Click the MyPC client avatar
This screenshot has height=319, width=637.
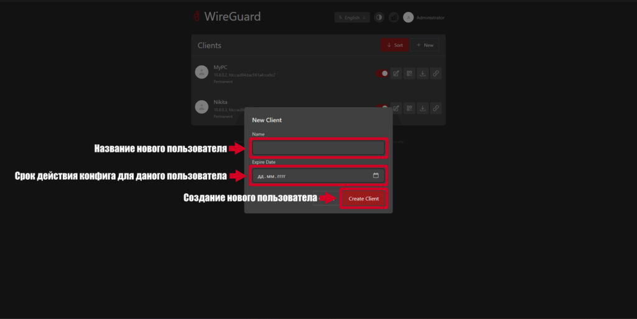(x=202, y=72)
